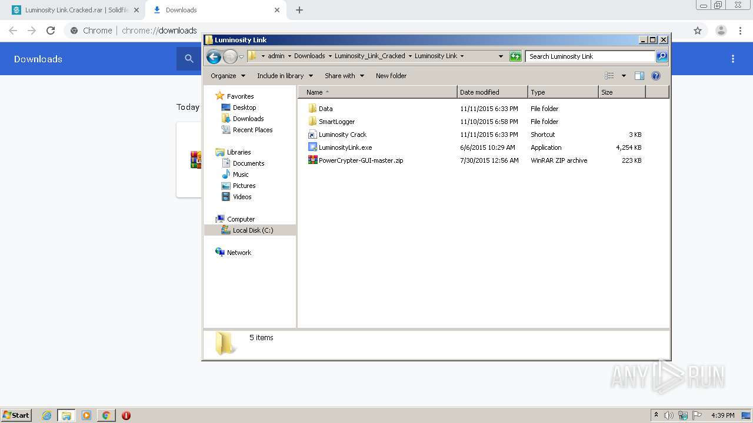Bookmark page with the star icon
The height and width of the screenshot is (423, 753).
698,31
